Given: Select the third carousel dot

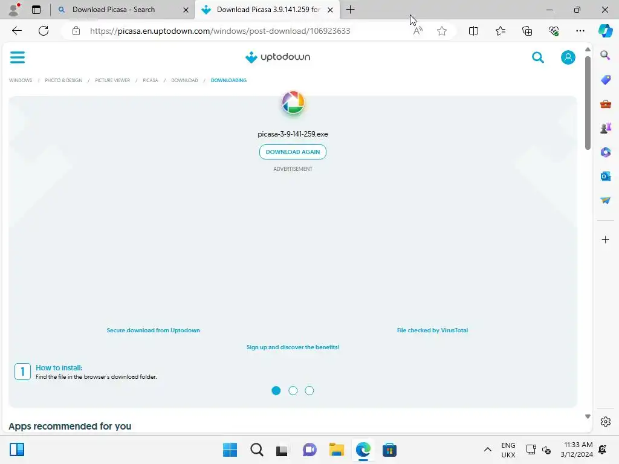Looking at the screenshot, I should 309,391.
